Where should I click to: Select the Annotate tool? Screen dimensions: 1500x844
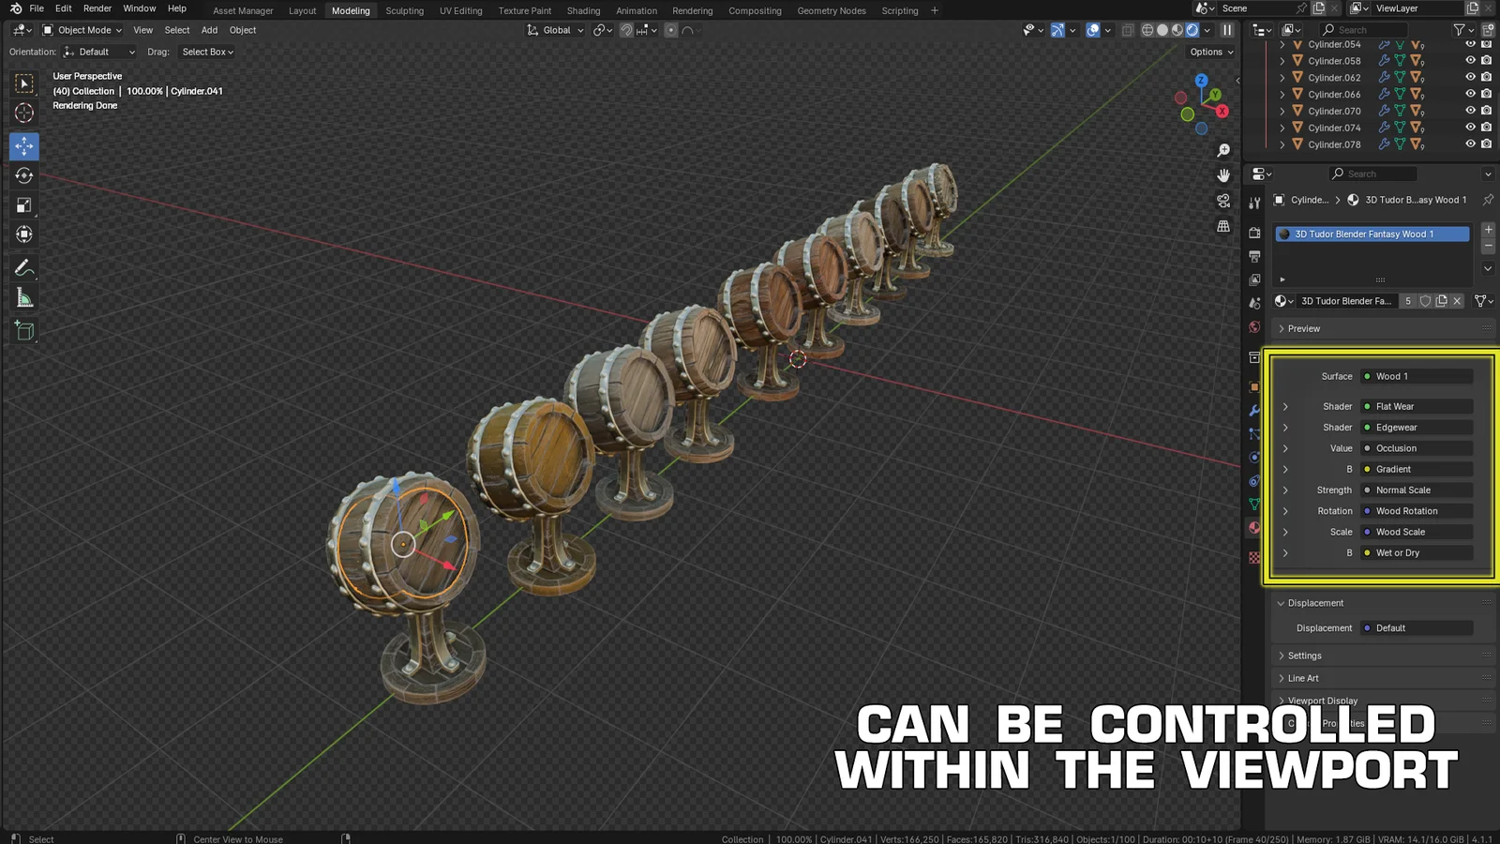pos(22,269)
